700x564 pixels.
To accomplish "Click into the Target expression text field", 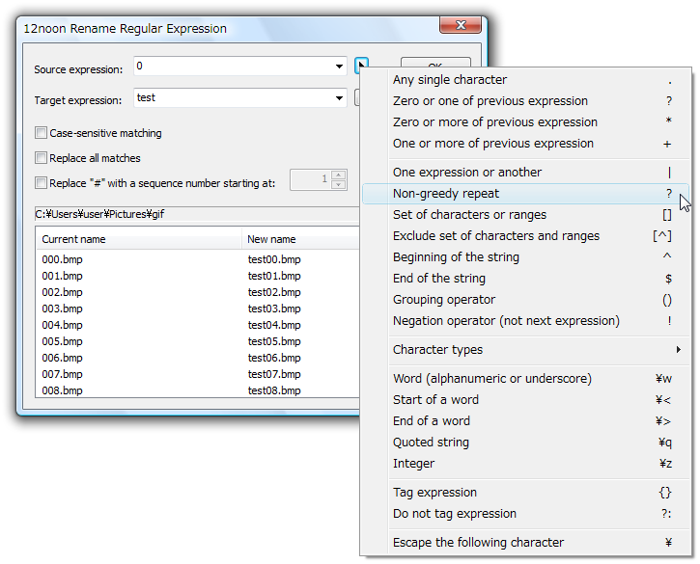I will coord(232,97).
